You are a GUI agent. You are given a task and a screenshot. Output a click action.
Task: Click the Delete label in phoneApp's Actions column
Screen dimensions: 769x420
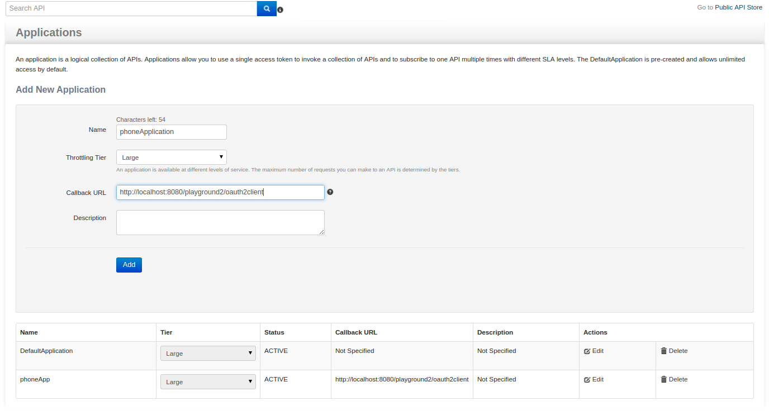pos(677,379)
